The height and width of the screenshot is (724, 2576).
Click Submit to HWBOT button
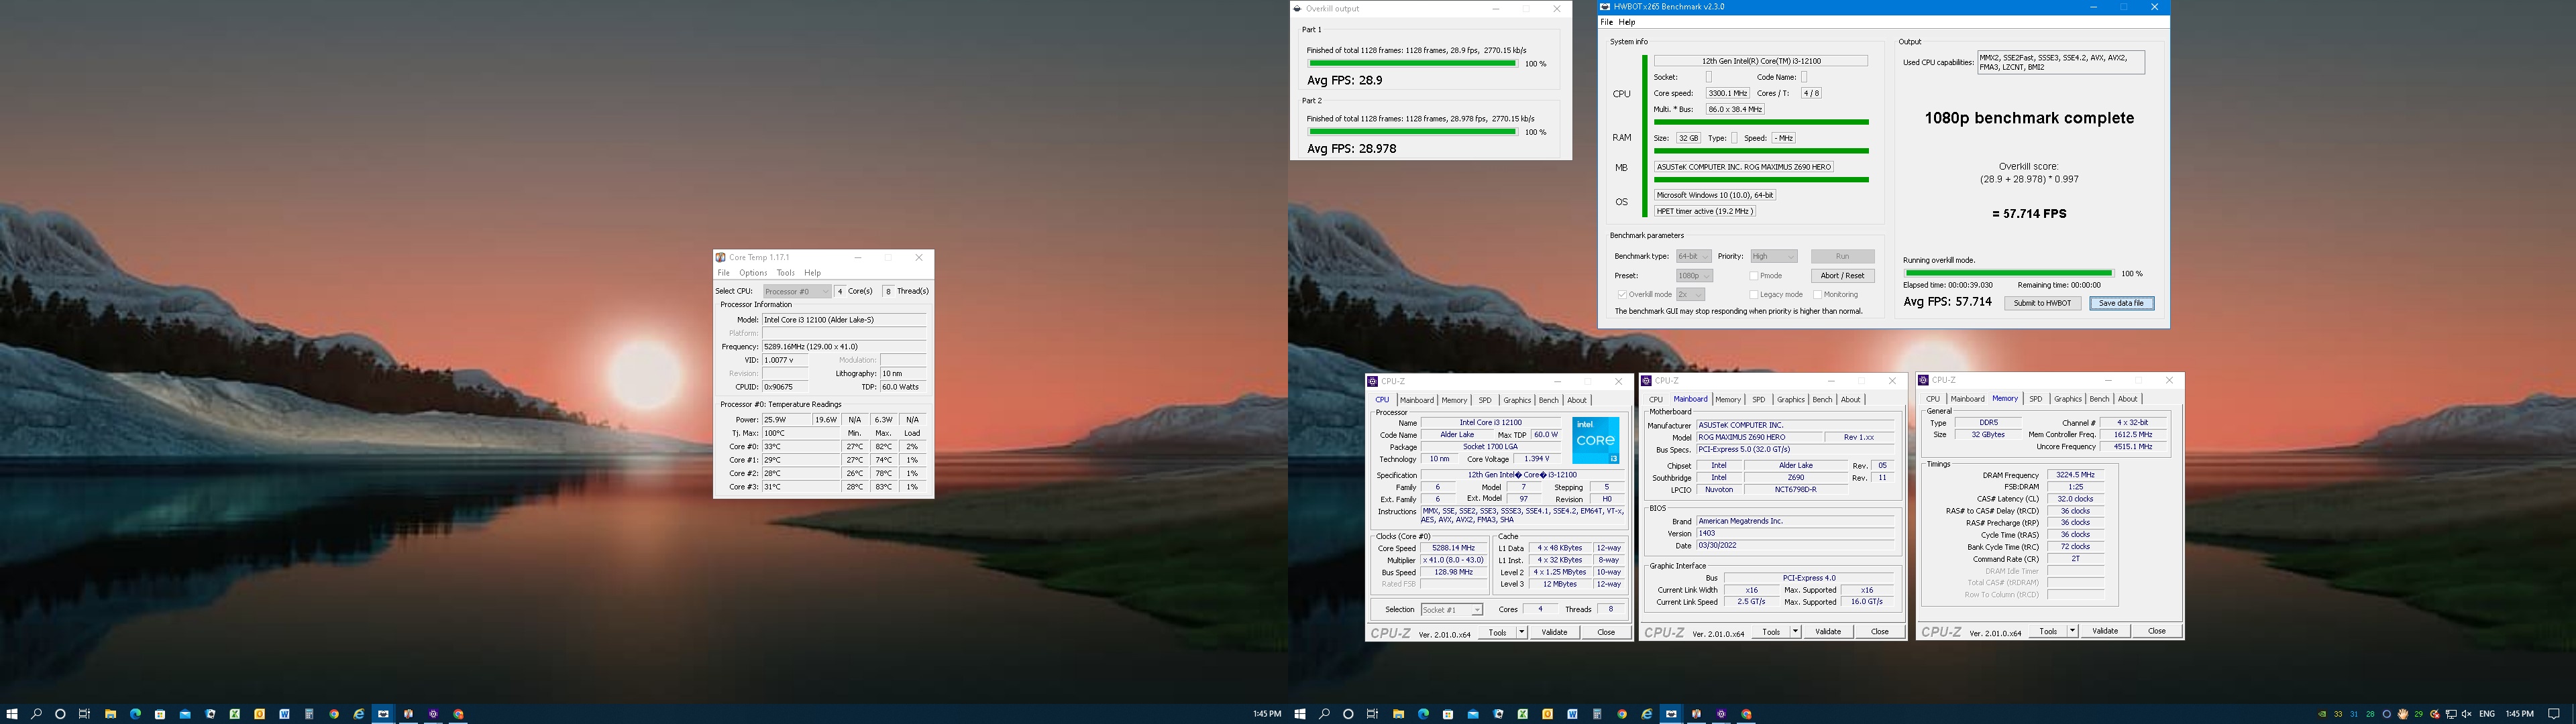(x=2043, y=303)
